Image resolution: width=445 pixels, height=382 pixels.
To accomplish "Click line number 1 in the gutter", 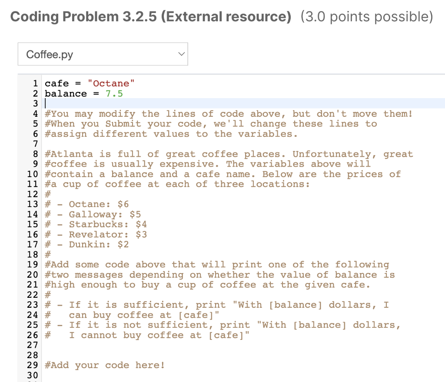I will (x=35, y=83).
